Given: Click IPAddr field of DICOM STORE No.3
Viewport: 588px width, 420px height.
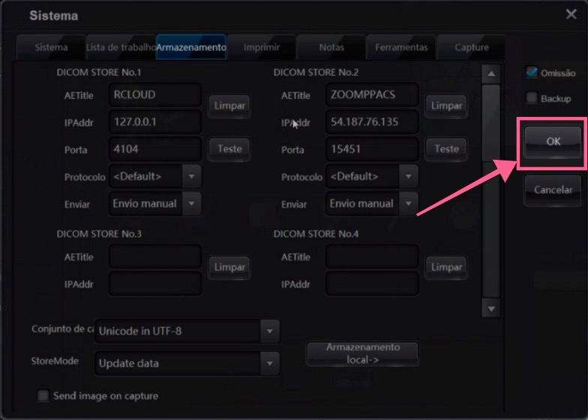Looking at the screenshot, I should 154,283.
